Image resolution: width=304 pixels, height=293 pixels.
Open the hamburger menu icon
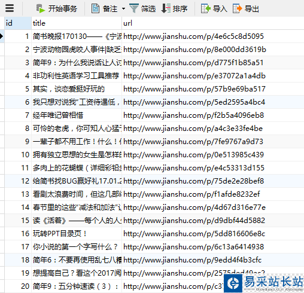click(10, 8)
